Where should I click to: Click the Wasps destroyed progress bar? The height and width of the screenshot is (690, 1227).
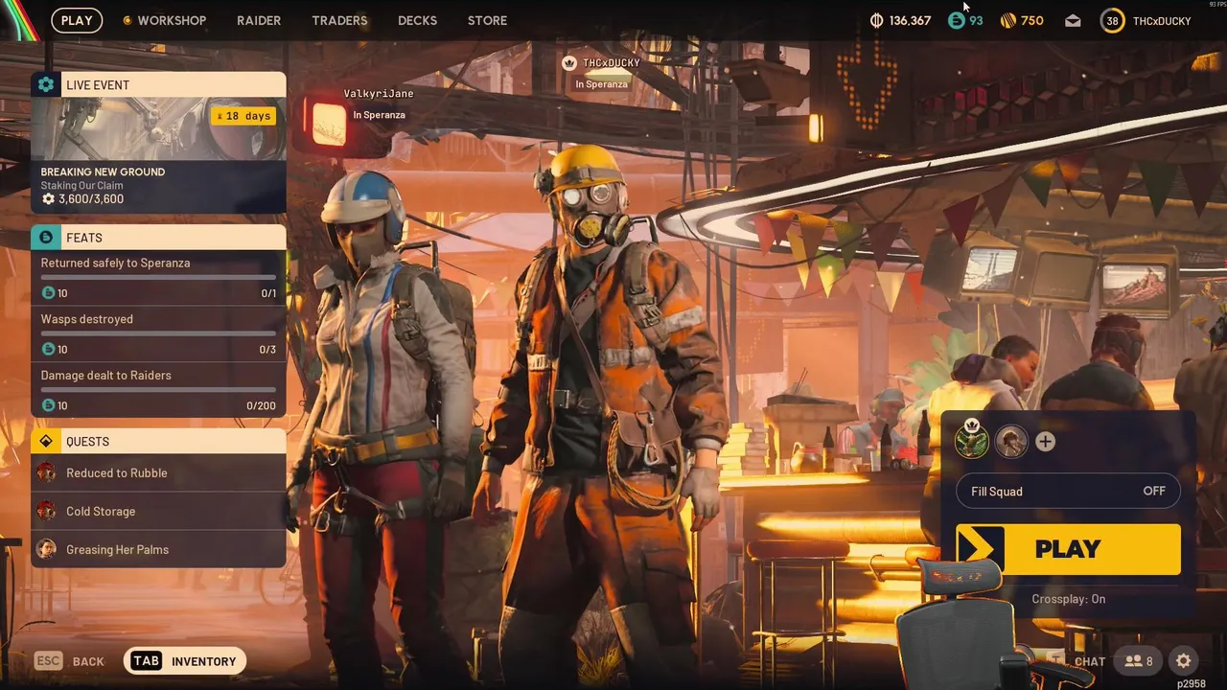[x=158, y=333]
